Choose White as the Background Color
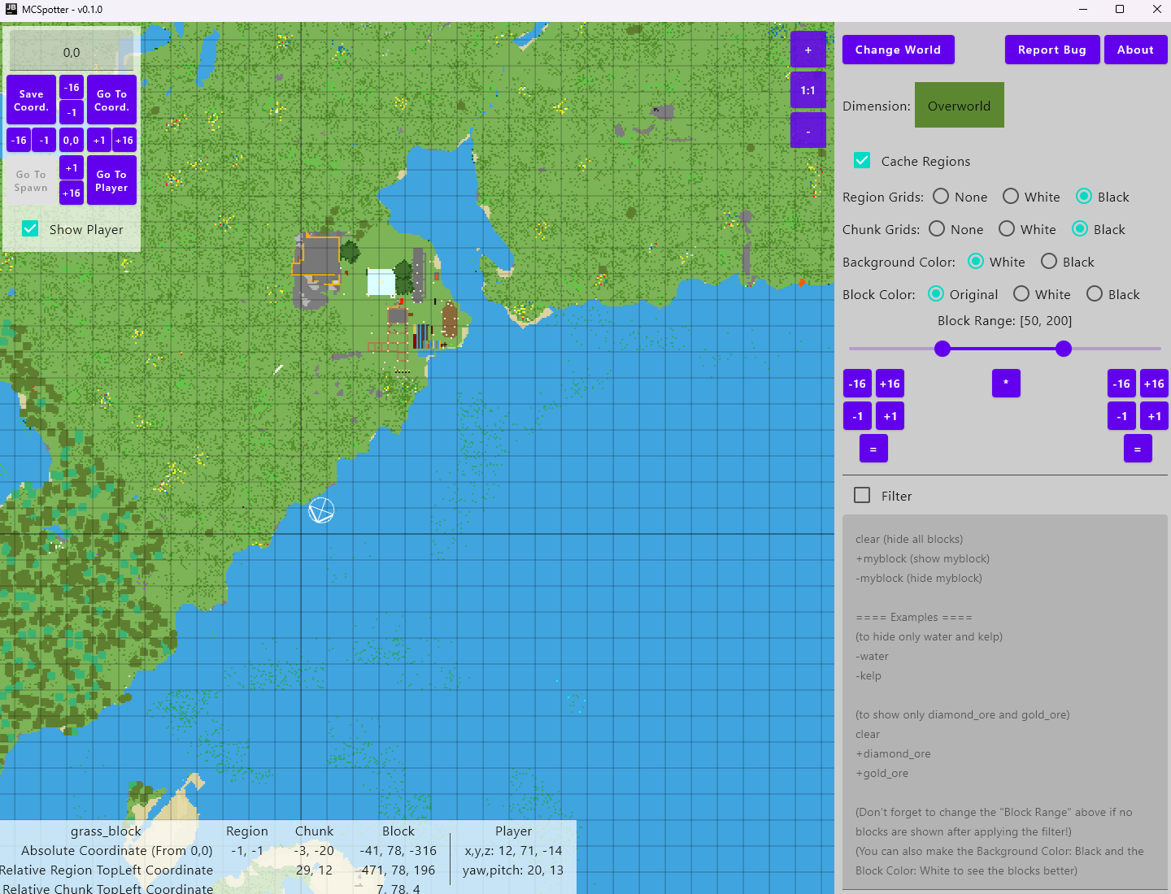Image resolution: width=1171 pixels, height=894 pixels. click(x=976, y=261)
